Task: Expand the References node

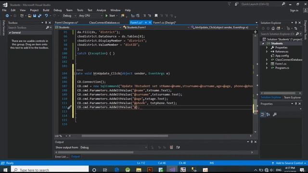Action: (267, 51)
